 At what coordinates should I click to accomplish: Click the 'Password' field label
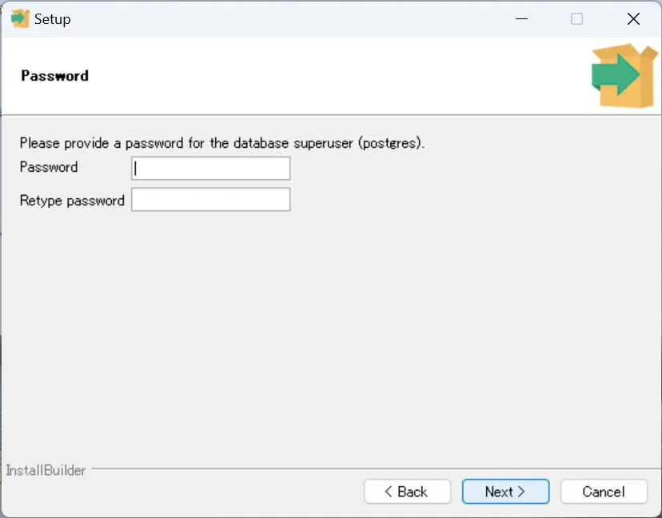click(49, 167)
